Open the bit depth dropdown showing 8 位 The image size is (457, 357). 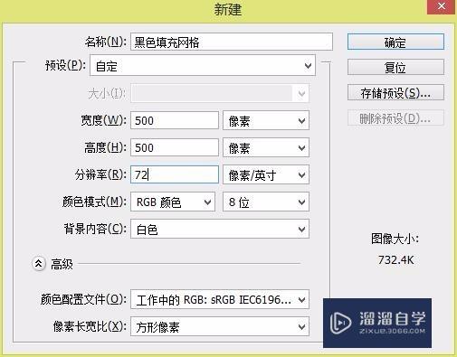pos(266,202)
